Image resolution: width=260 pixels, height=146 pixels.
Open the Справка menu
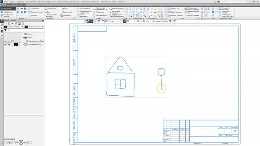click(121, 2)
